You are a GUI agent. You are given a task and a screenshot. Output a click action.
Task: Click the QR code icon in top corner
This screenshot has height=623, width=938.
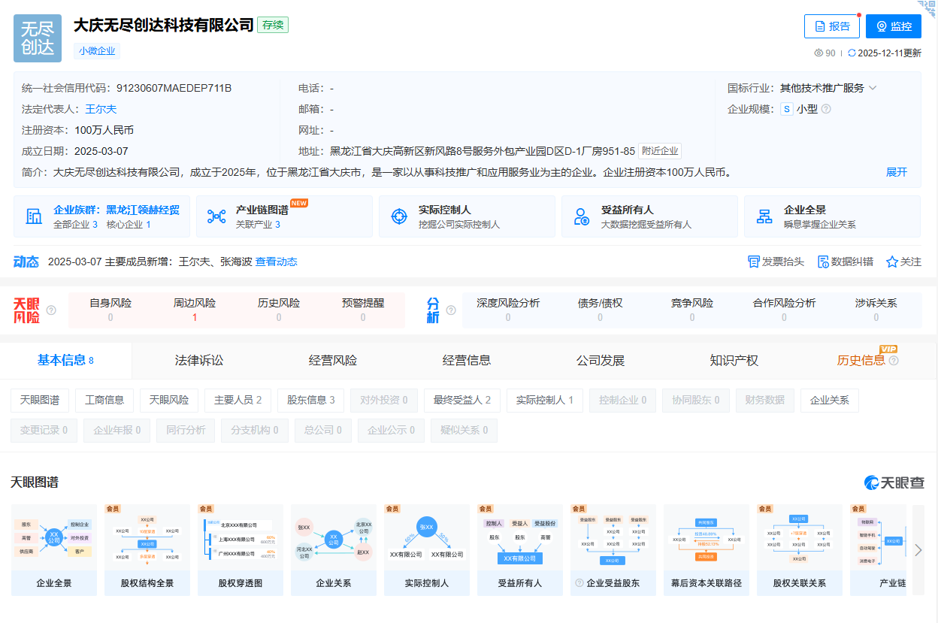pos(930,8)
